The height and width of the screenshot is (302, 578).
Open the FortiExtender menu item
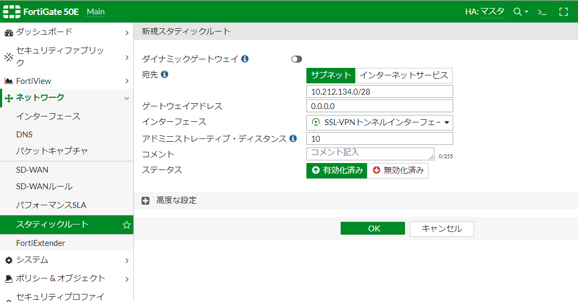click(x=41, y=243)
